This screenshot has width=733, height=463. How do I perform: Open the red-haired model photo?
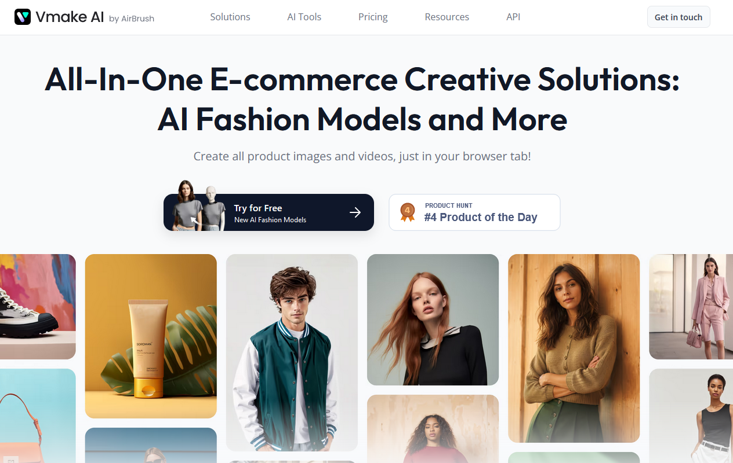click(433, 319)
